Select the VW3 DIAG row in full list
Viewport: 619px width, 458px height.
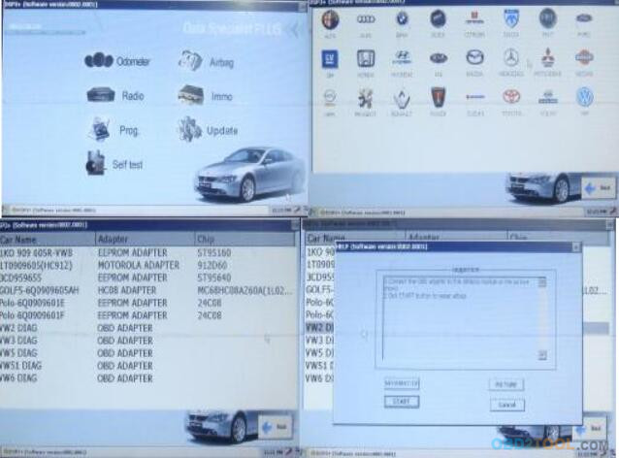147,341
